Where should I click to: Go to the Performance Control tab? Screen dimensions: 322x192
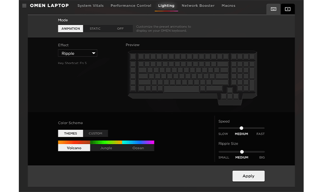pos(131,6)
